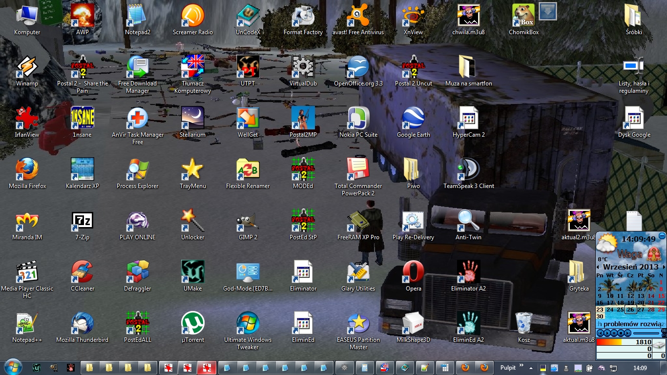Open UnCodeX shortcut

coord(248,20)
